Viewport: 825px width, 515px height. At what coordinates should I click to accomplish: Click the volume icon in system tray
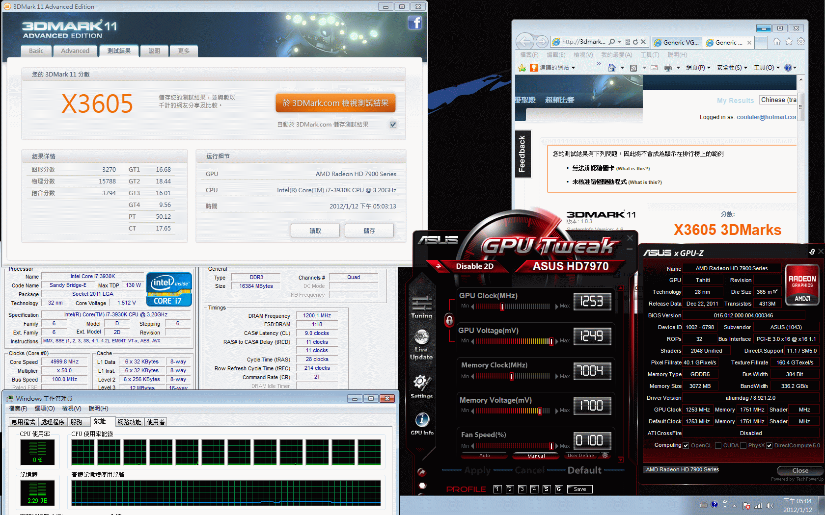coord(770,506)
